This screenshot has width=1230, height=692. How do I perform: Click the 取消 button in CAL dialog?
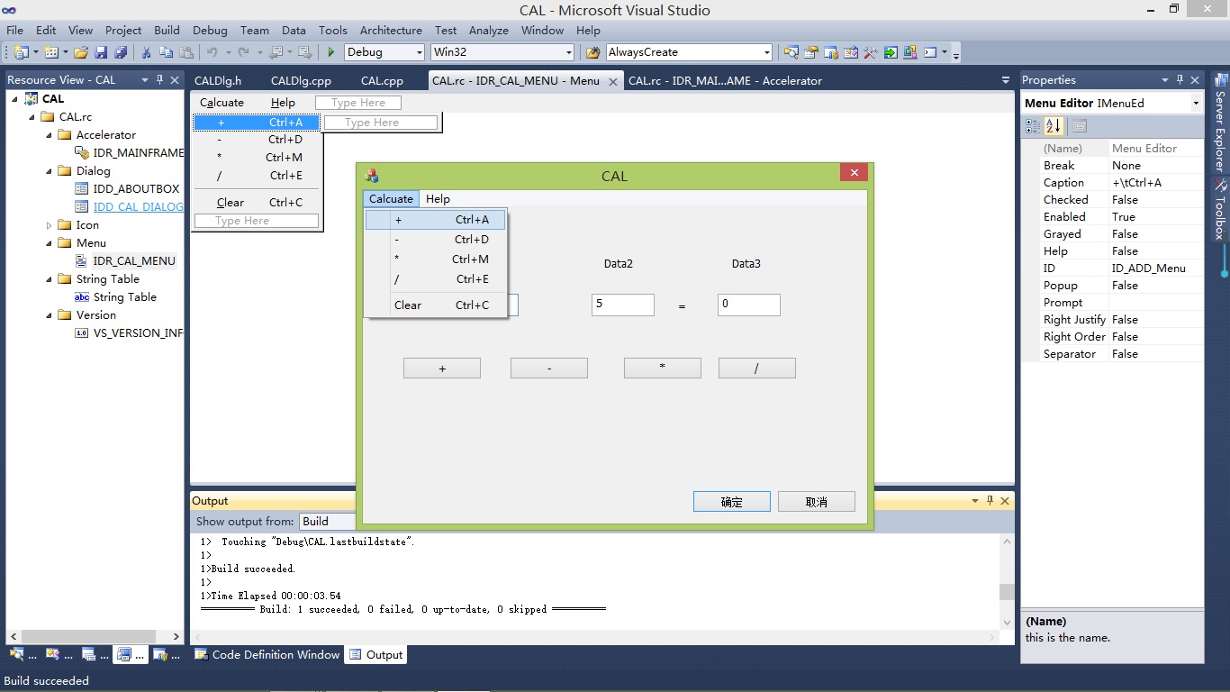coord(817,501)
